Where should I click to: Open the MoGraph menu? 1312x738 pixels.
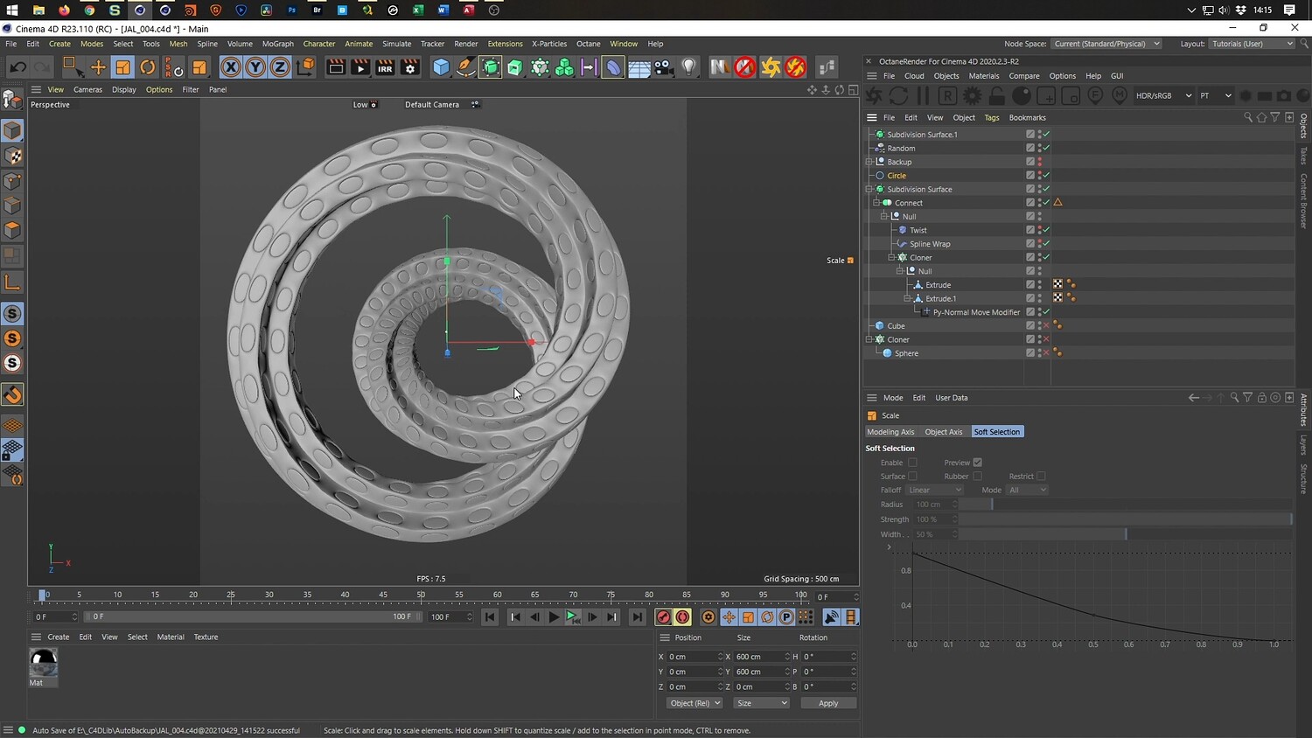coord(277,44)
